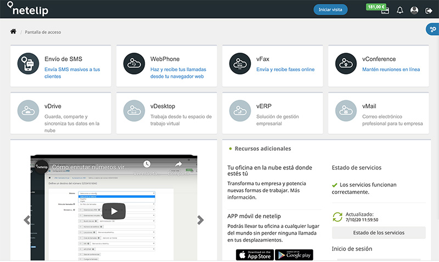The height and width of the screenshot is (262, 439).
Task: Click the vFax cloud icon
Action: [240, 64]
